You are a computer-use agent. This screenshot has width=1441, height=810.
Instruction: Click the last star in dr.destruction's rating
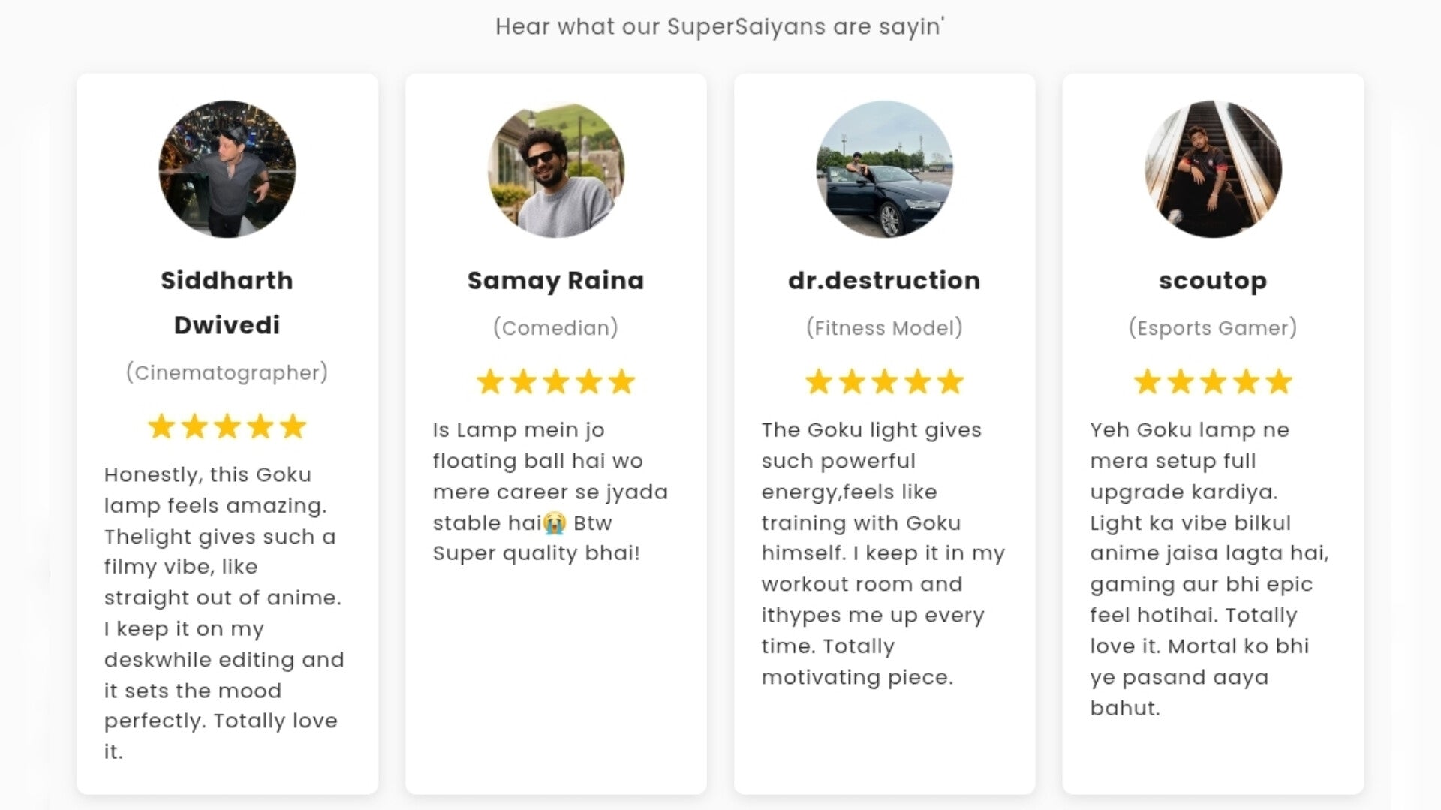point(950,382)
